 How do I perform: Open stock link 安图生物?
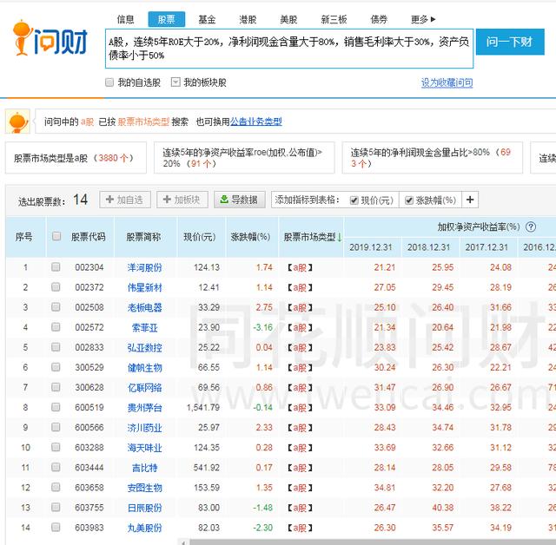click(145, 488)
